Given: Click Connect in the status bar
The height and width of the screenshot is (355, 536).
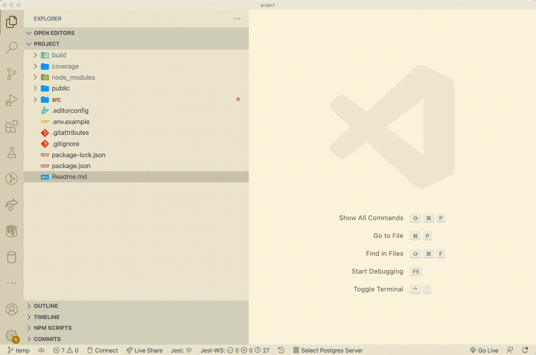Looking at the screenshot, I should pos(102,351).
